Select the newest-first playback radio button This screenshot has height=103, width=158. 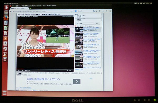click(x=76, y=26)
